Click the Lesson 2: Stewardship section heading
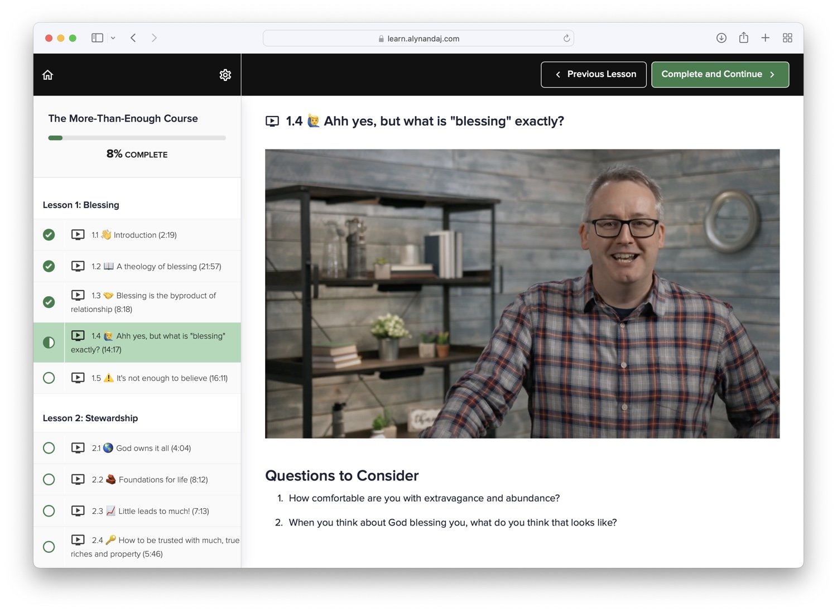This screenshot has width=837, height=612. (x=90, y=418)
